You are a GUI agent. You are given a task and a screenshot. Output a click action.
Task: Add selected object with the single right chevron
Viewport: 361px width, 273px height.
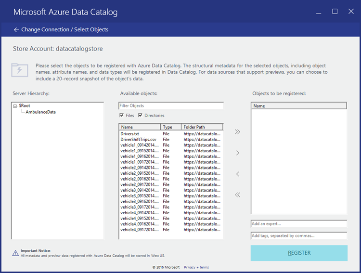(x=238, y=153)
